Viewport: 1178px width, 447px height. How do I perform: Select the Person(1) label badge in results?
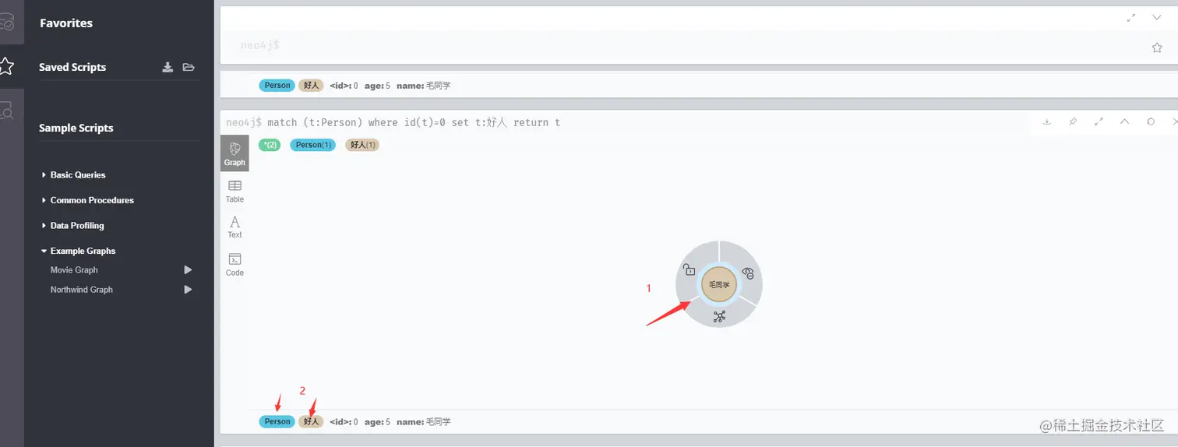312,145
